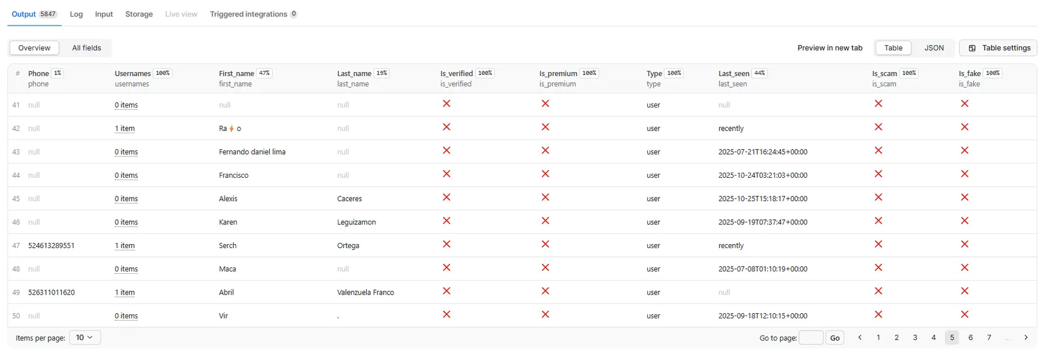The width and height of the screenshot is (1046, 351).
Task: Expand 1 item usernames in row 49
Action: click(125, 293)
